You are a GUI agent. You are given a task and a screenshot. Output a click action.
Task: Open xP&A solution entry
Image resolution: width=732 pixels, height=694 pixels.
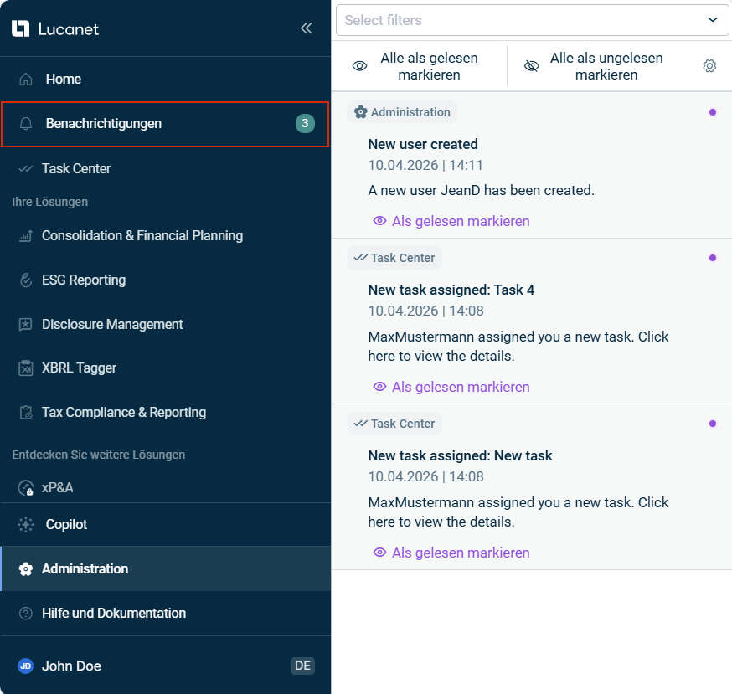[165, 488]
